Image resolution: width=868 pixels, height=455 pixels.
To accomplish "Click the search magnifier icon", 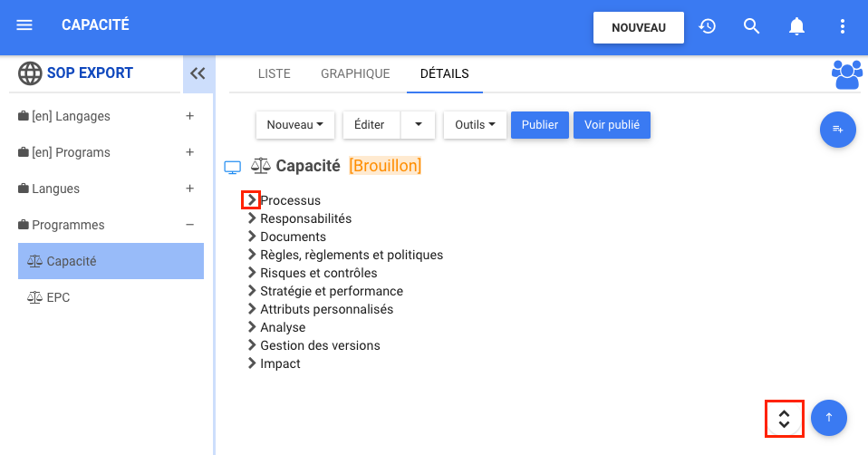I will [751, 26].
